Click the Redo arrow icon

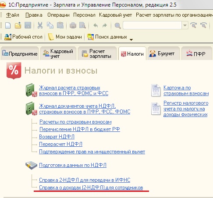pos(105,25)
